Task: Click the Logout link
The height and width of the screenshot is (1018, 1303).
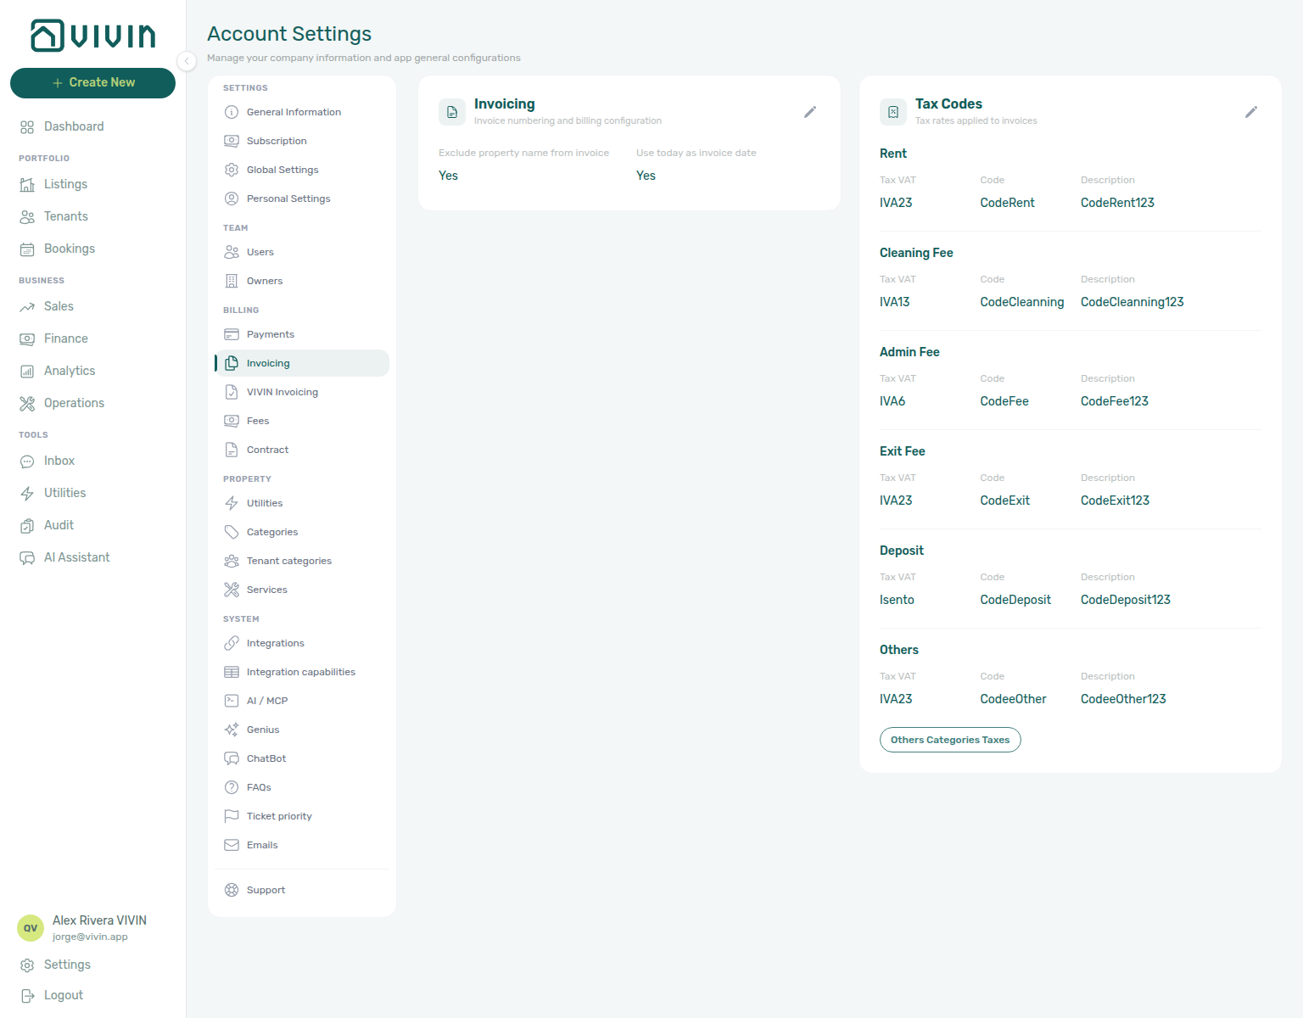Action: [64, 995]
